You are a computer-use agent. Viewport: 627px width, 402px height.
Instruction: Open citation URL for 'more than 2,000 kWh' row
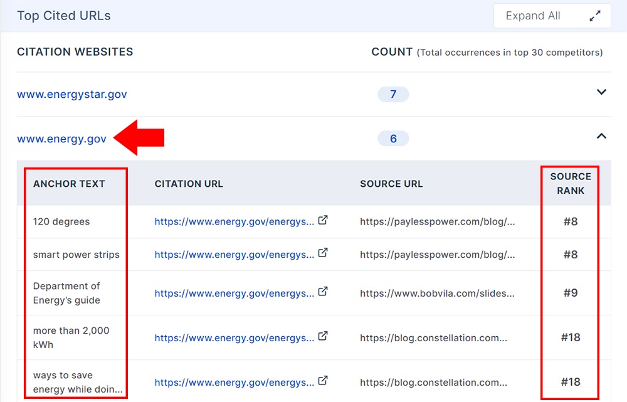[234, 338]
